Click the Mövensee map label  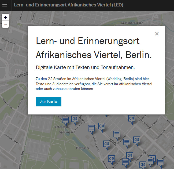click(83, 148)
